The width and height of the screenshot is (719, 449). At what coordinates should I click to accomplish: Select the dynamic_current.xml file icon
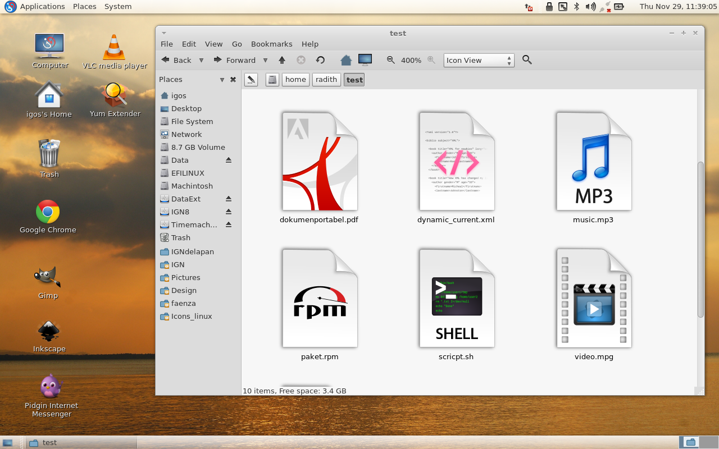(x=457, y=161)
